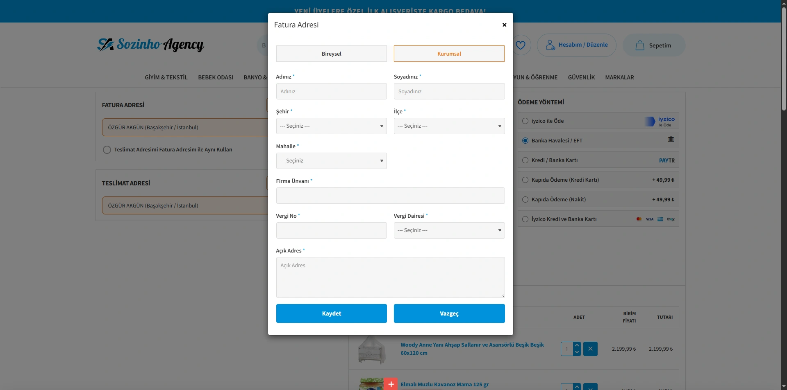
Task: Switch to the Bireysel tab
Action: (331, 54)
